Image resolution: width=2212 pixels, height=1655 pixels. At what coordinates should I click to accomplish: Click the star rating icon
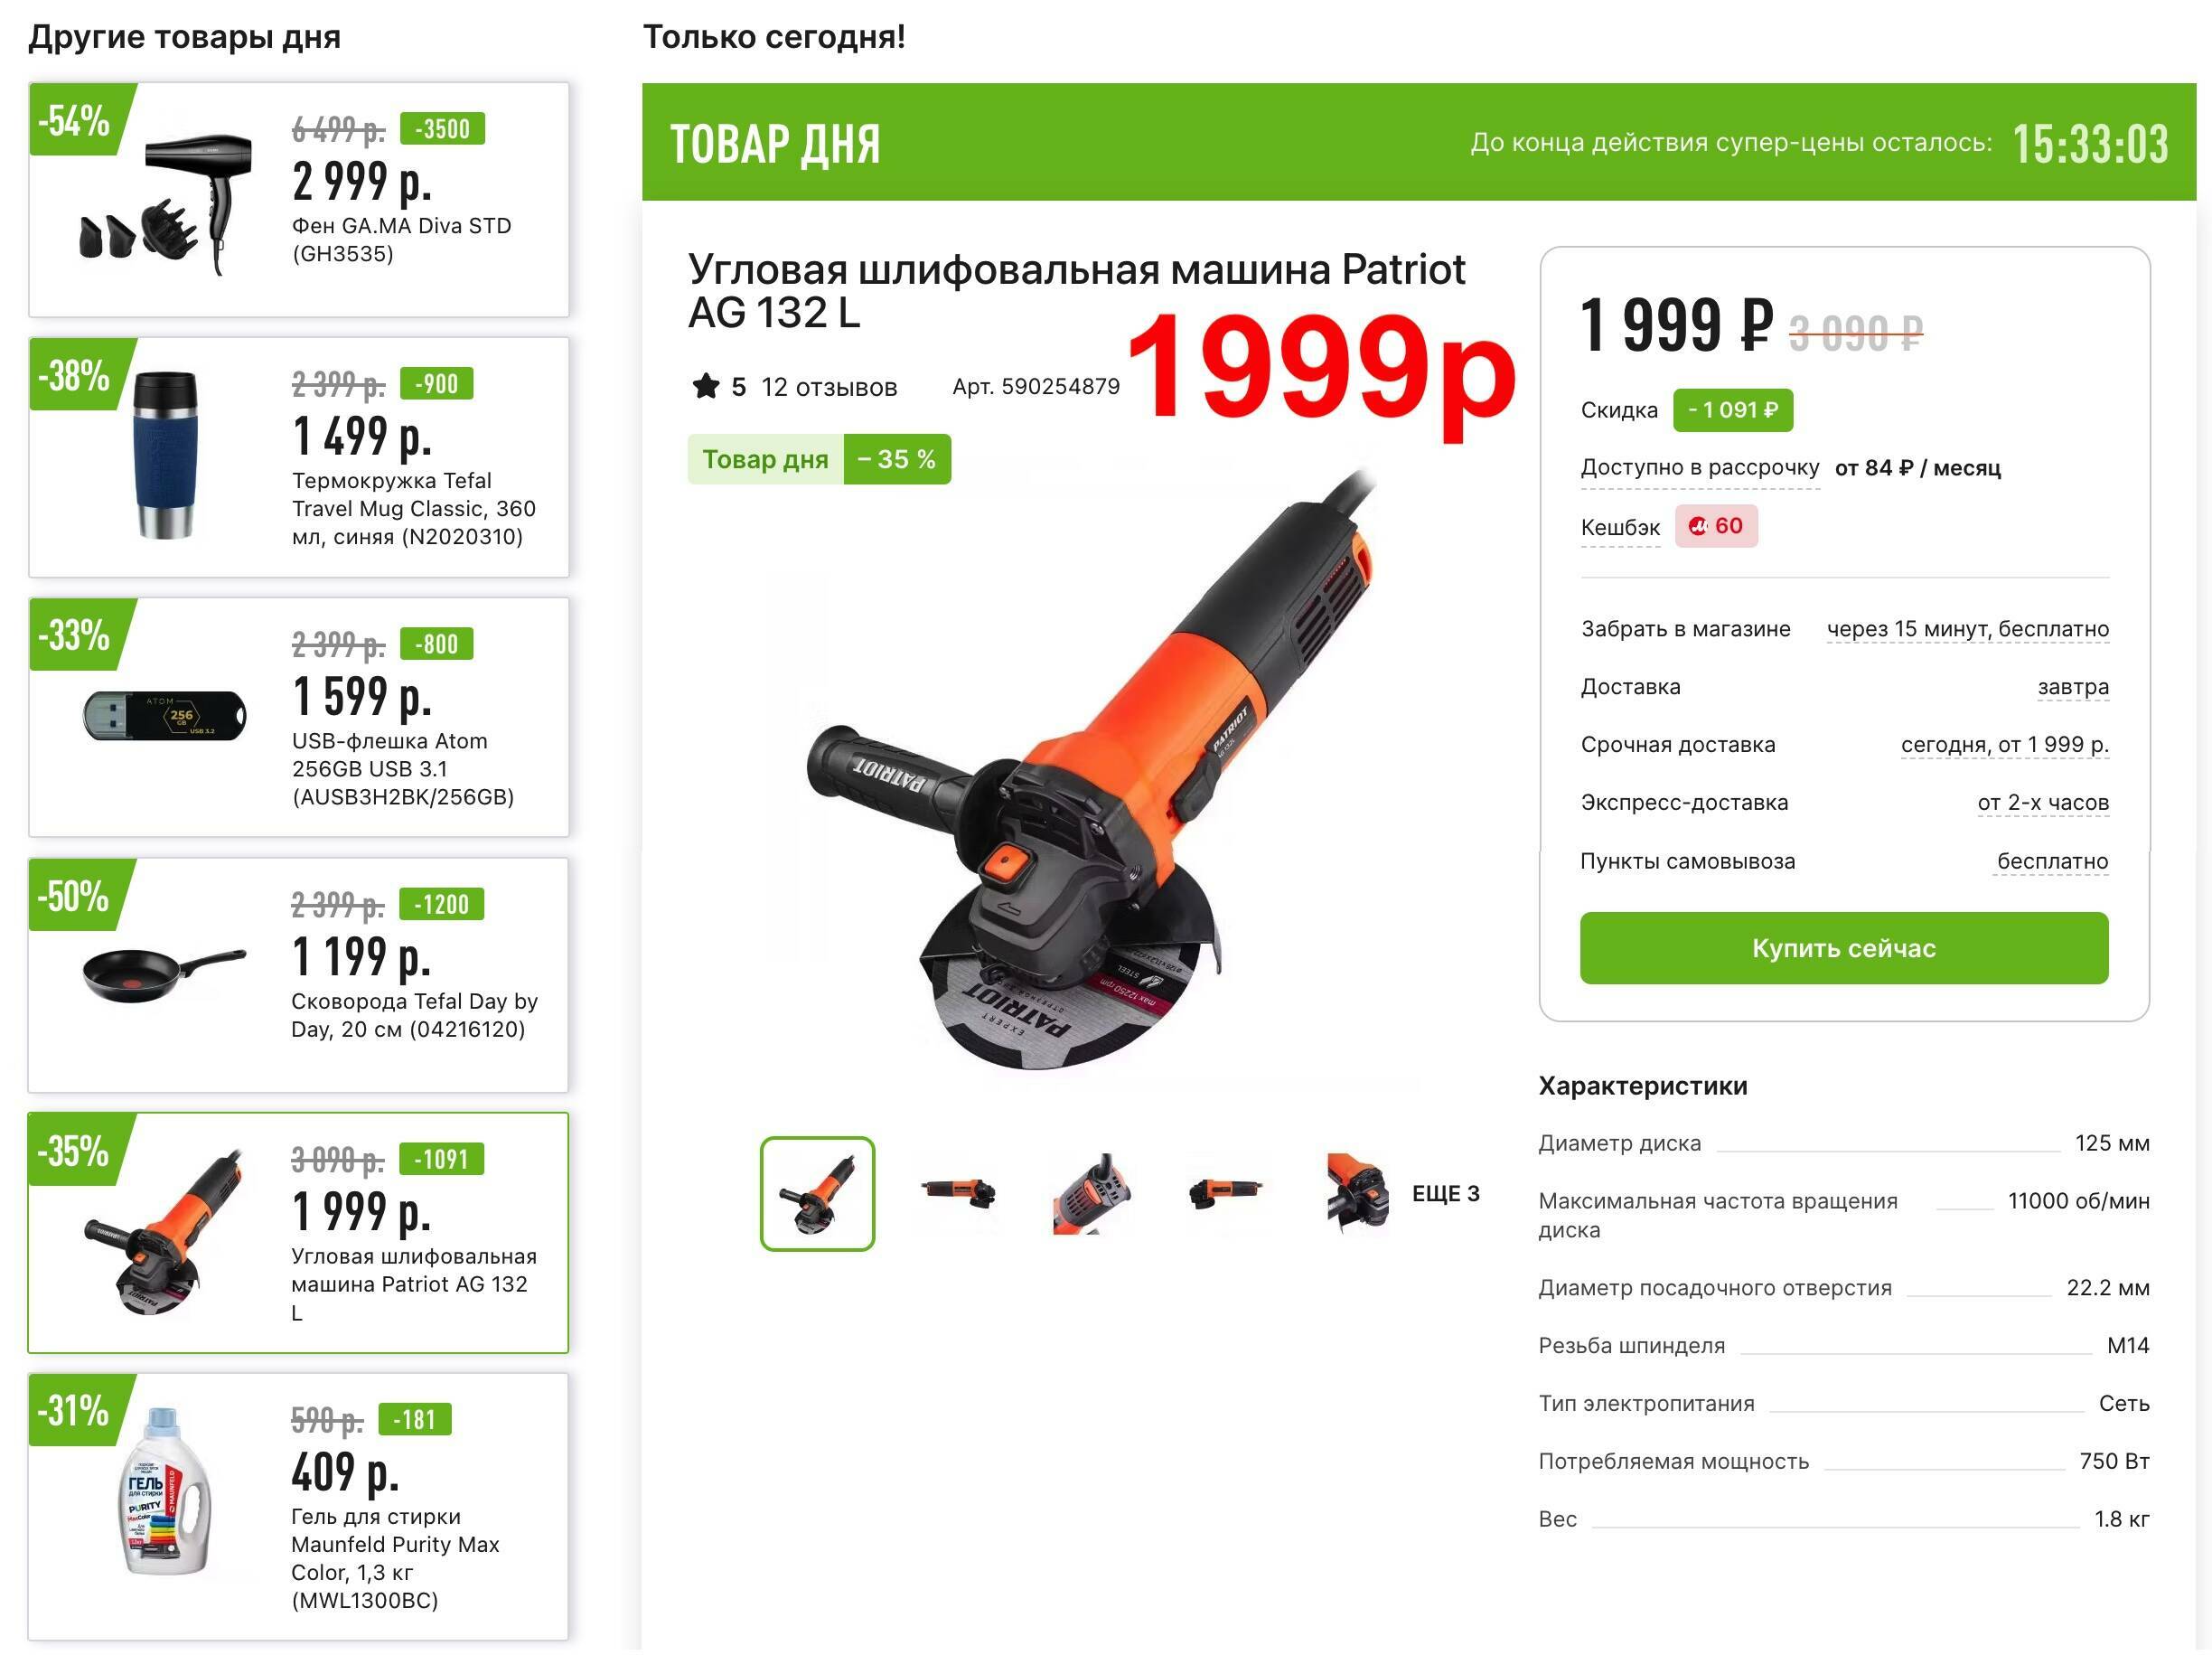pyautogui.click(x=705, y=386)
